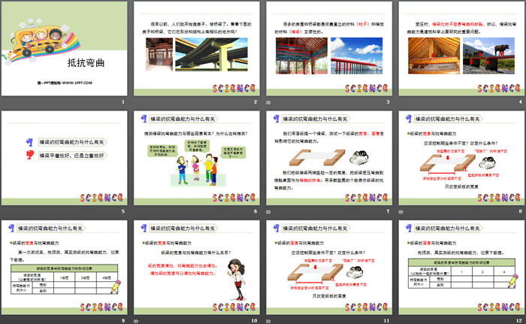Image resolution: width=526 pixels, height=324 pixels.
Task: Select slide 12 with the thickness record table
Action: pyautogui.click(x=461, y=268)
